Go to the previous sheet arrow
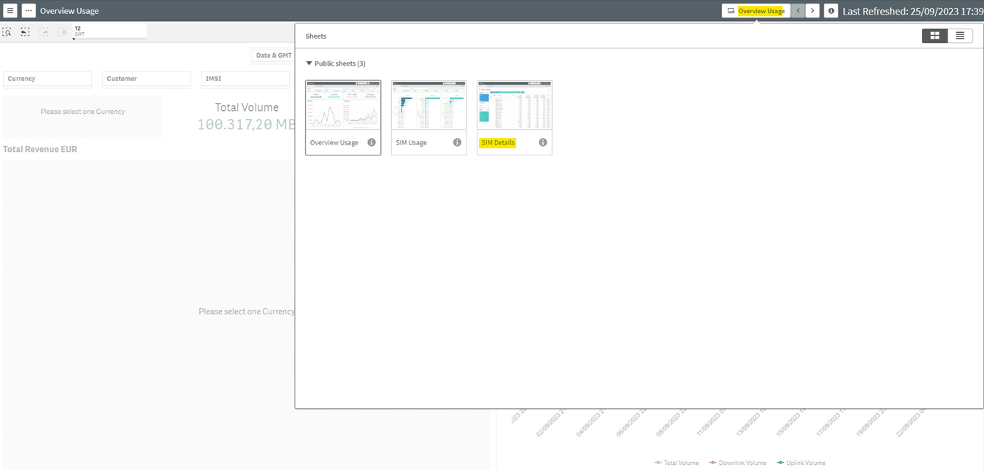Screen dimensions: 984x470 click(x=798, y=11)
